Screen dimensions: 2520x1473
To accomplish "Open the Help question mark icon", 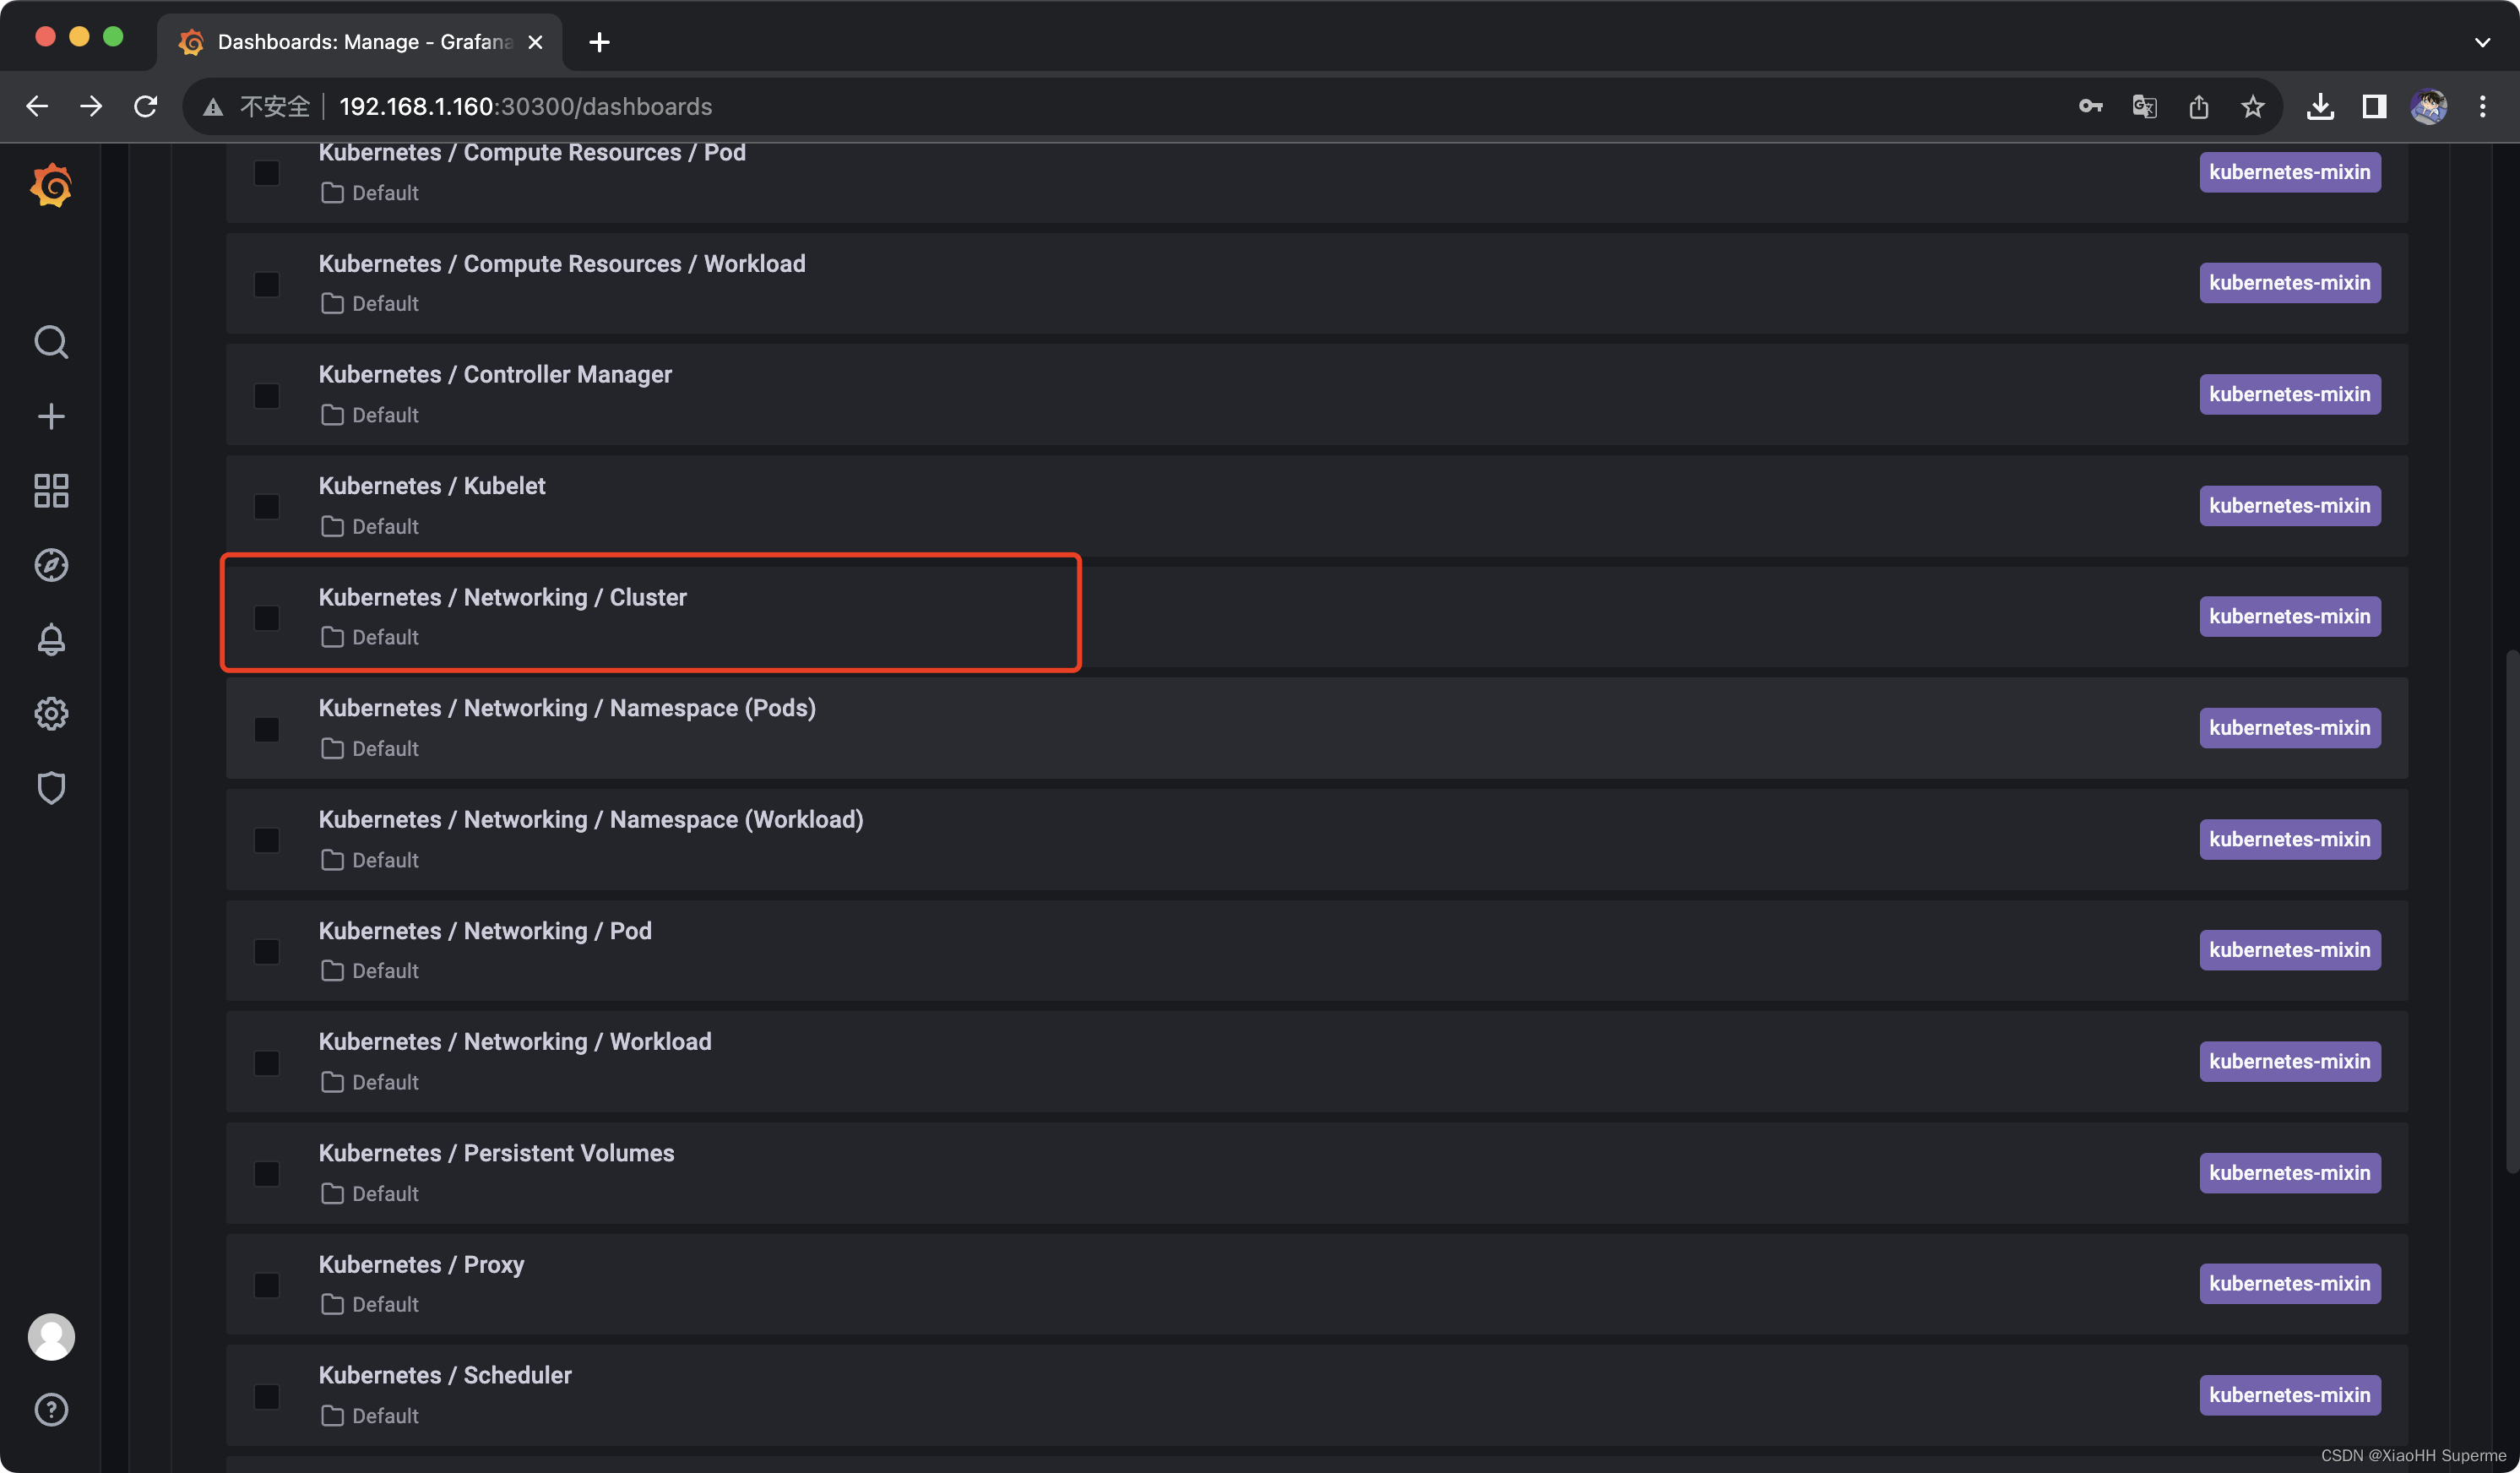I will coord(51,1410).
